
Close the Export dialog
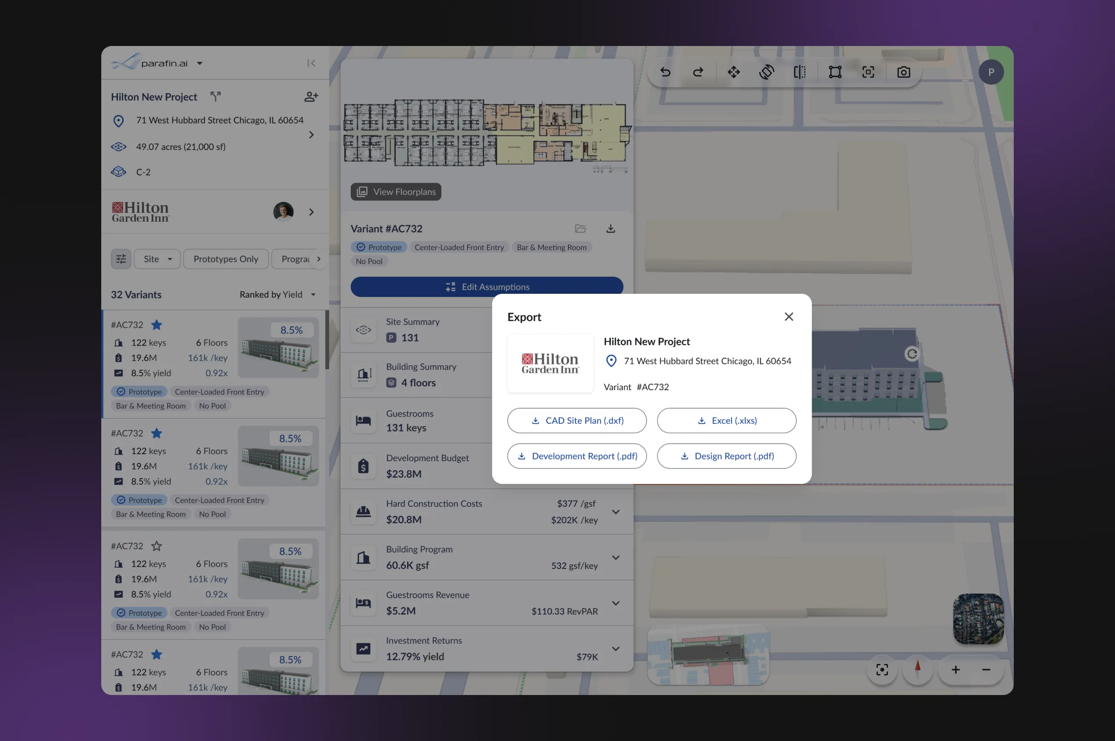tap(788, 317)
